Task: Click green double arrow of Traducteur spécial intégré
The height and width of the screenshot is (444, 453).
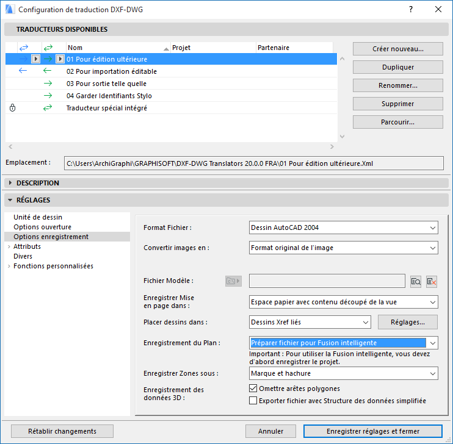Action: pyautogui.click(x=48, y=108)
